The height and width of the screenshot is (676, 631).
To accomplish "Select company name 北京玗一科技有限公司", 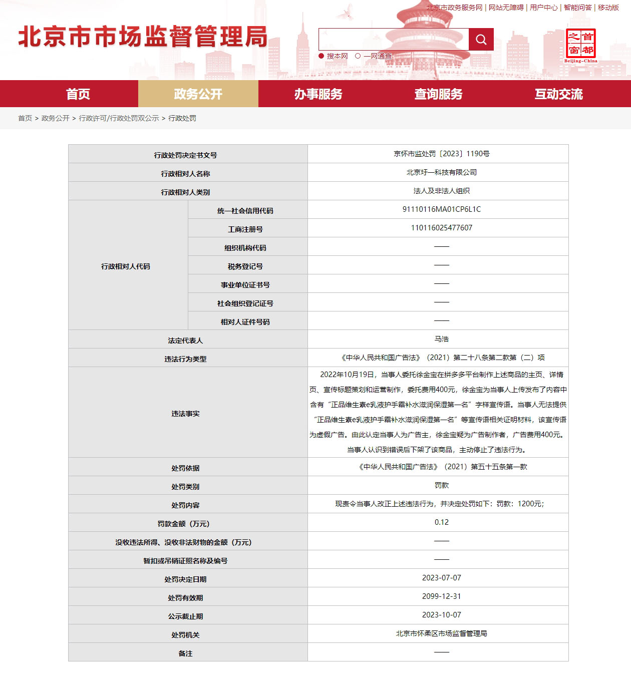I will (x=442, y=172).
